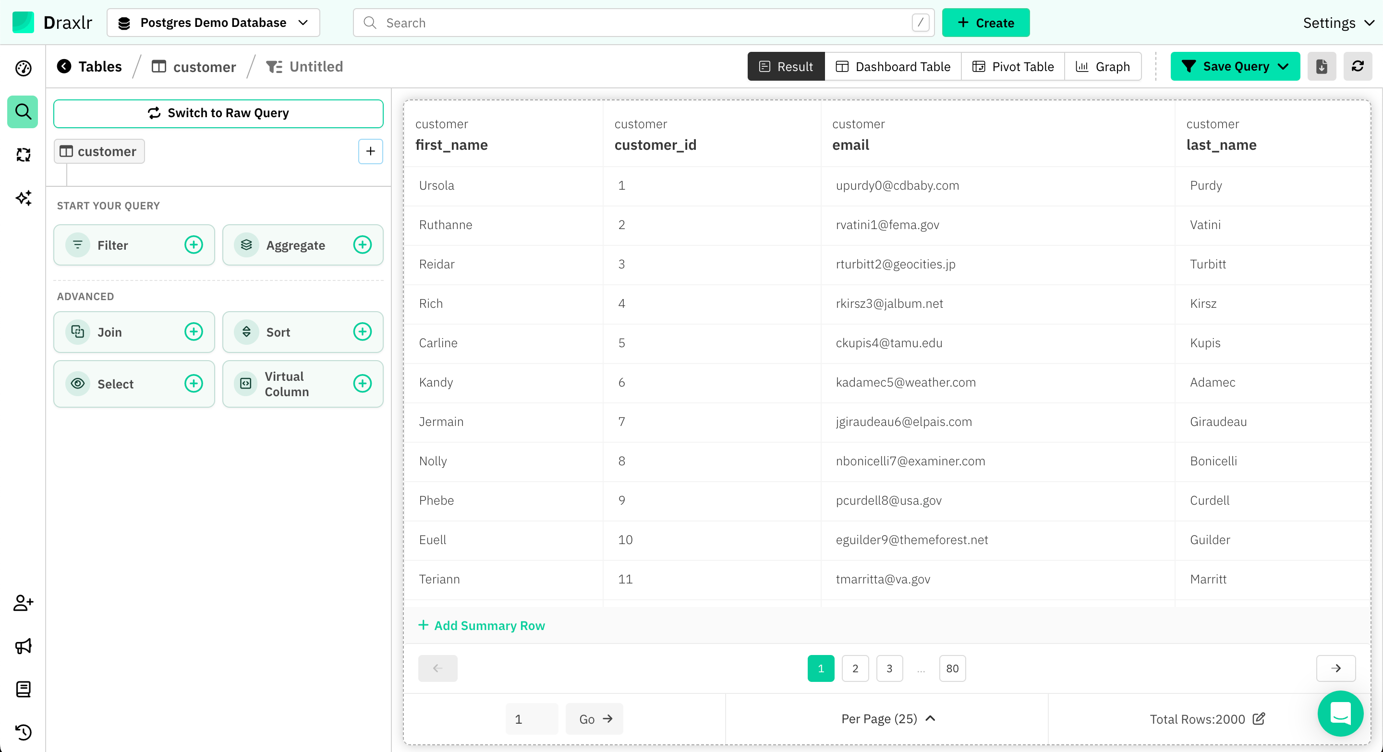Click Switch to Raw Query button
This screenshot has height=752, width=1383.
pyautogui.click(x=218, y=113)
